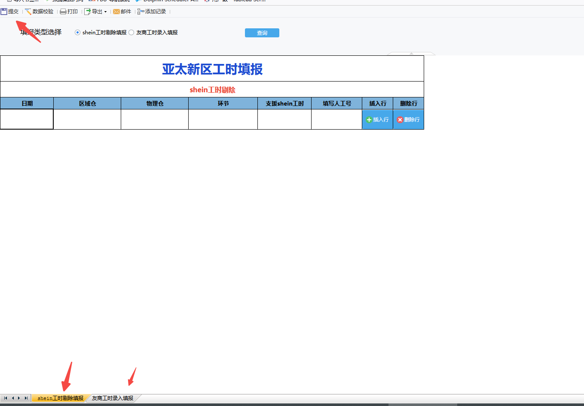Viewport: 584px width, 406px height.
Task: Click the empty cell under 填写人工号
Action: 337,119
